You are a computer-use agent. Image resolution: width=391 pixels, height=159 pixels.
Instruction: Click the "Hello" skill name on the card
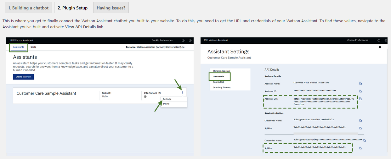[105, 96]
